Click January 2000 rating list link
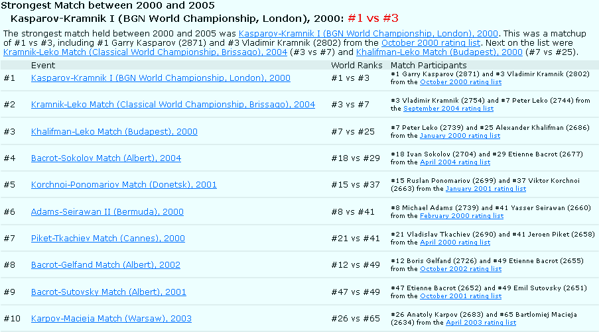This screenshot has height=332, width=599. pos(460,136)
